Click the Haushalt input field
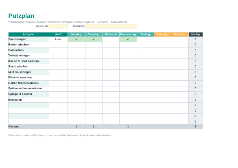The image size is (238, 168). coord(111,26)
